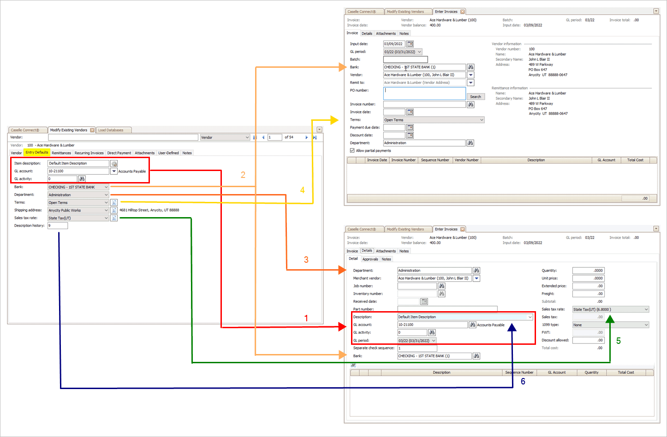Click the Job number lookup binoculars

[441, 286]
